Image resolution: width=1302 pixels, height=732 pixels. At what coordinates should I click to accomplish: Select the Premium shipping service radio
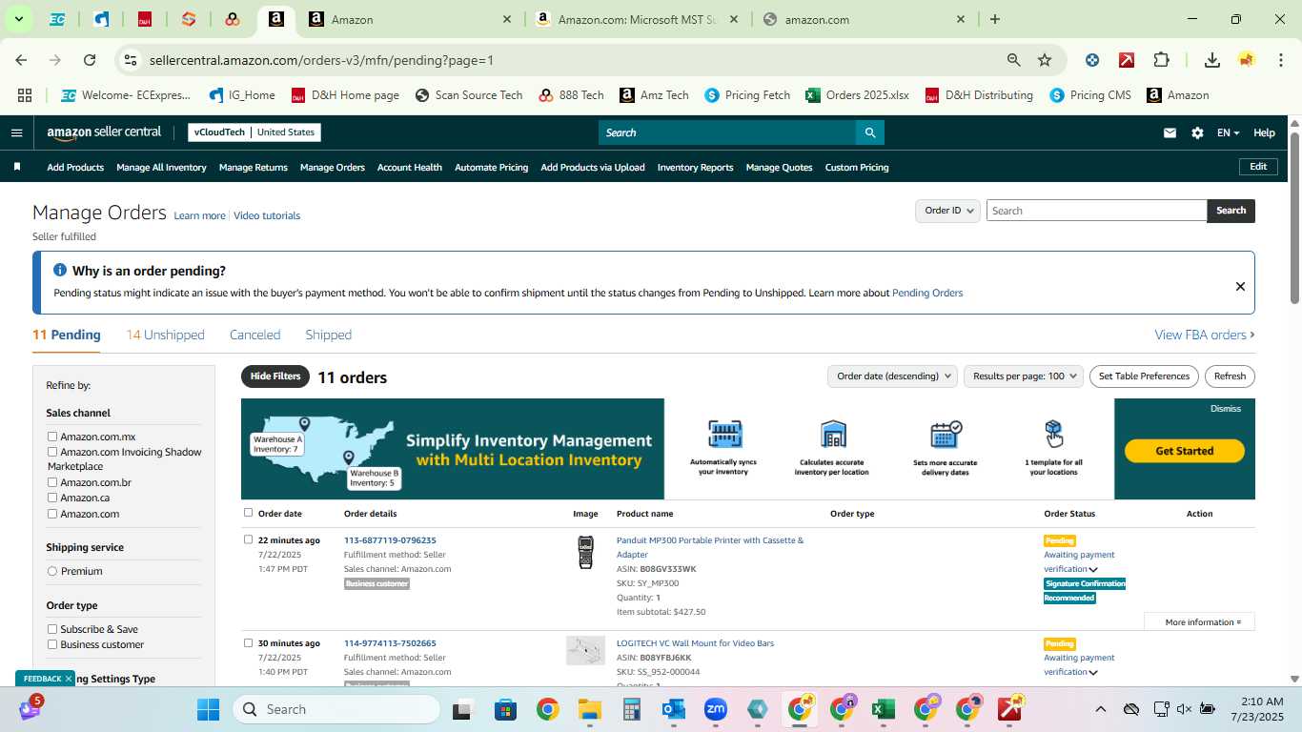pyautogui.click(x=52, y=571)
